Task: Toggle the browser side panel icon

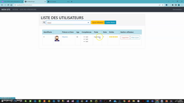Action: [x=176, y=5]
